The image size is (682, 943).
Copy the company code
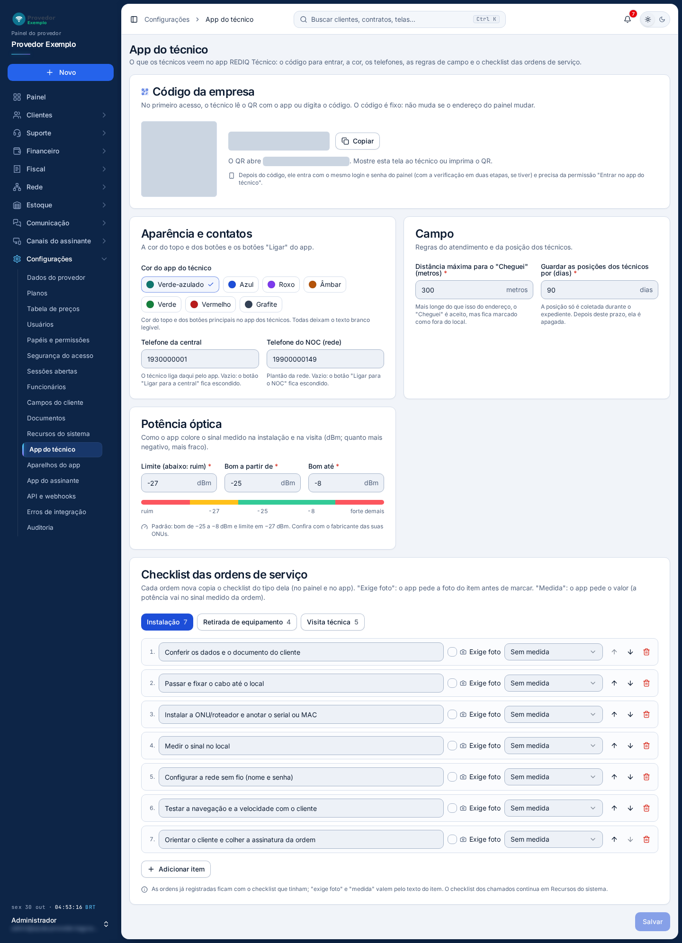tap(358, 141)
